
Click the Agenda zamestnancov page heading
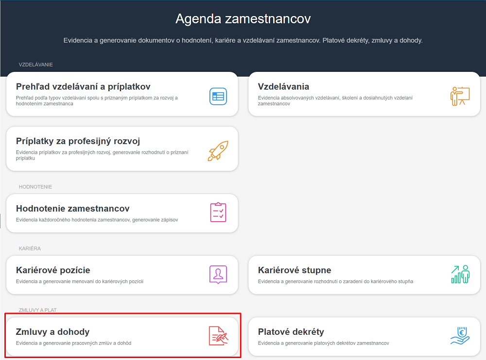(x=243, y=19)
